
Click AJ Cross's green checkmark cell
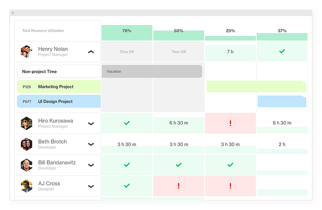(x=127, y=186)
